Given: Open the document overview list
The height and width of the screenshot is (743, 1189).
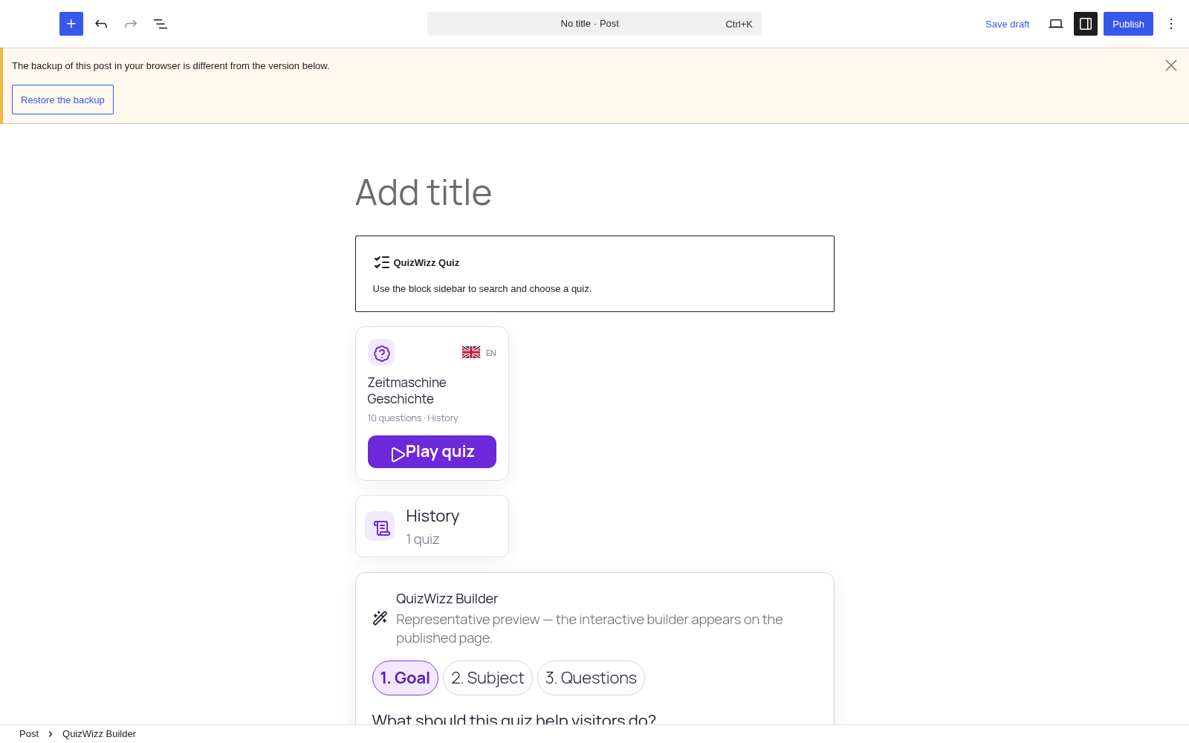Looking at the screenshot, I should 161,24.
